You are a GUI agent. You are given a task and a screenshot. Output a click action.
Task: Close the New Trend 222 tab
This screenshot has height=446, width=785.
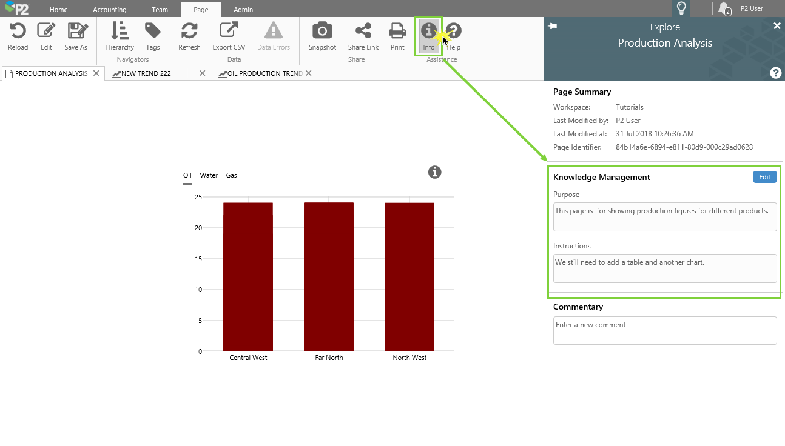click(203, 73)
